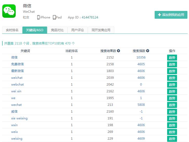The width and height of the screenshot is (189, 142).
Task: Open the 竞品对比 tab
Action: tap(57, 30)
